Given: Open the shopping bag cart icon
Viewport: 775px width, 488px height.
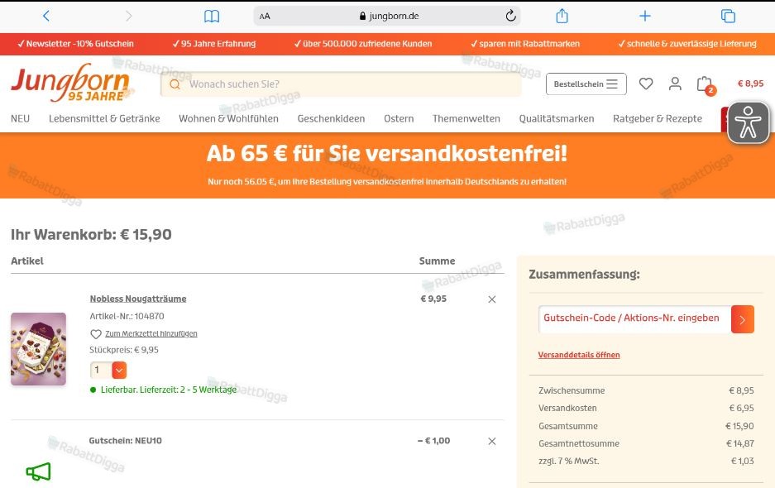Looking at the screenshot, I should tap(706, 84).
